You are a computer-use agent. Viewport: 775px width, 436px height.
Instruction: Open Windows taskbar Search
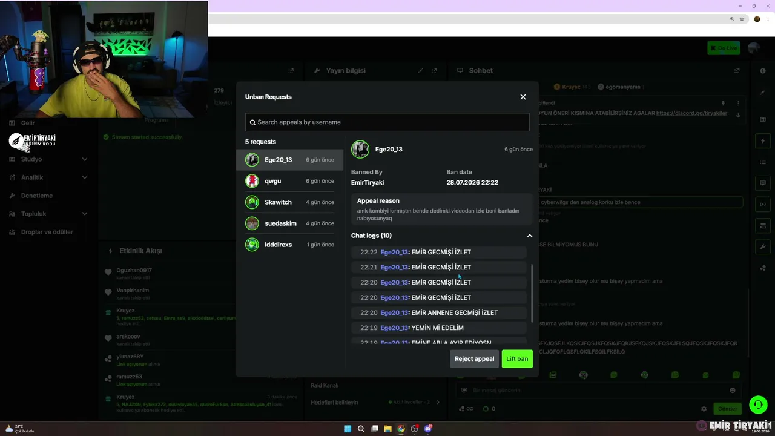pos(361,429)
